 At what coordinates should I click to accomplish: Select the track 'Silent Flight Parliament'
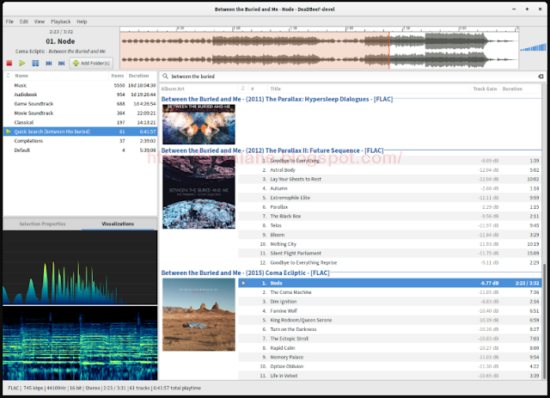(389, 253)
